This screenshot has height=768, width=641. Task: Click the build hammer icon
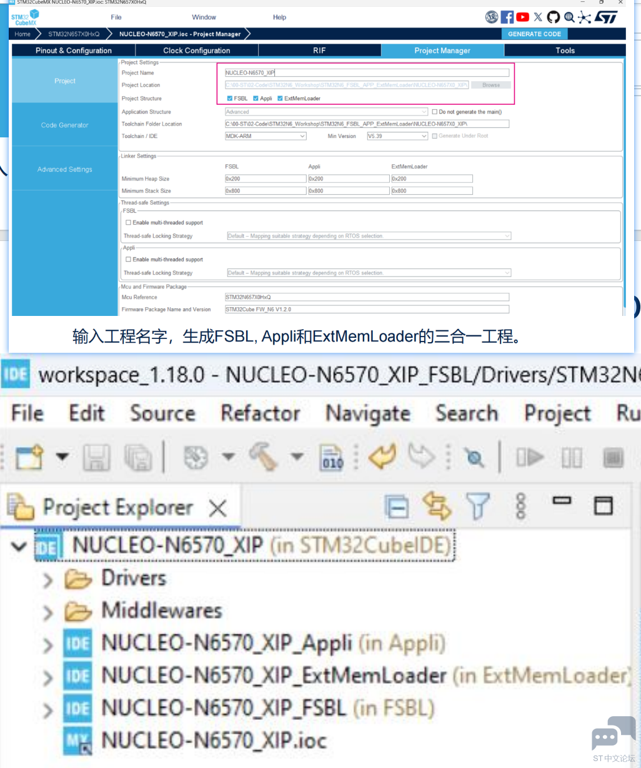point(263,456)
